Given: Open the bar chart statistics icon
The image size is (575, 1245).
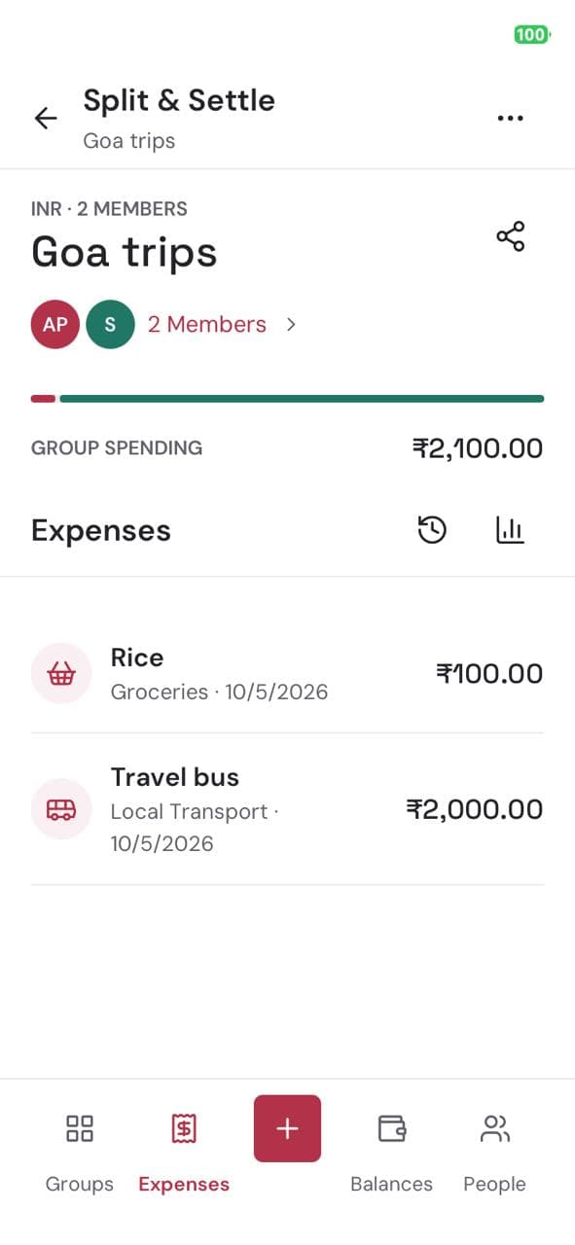Looking at the screenshot, I should [510, 530].
